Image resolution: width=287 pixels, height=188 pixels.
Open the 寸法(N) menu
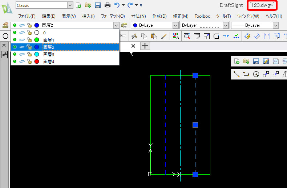pyautogui.click(x=138, y=16)
